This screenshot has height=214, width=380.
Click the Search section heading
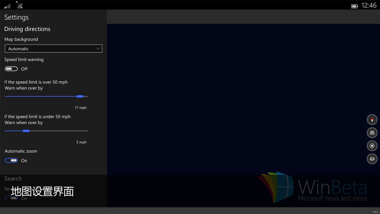tap(13, 178)
